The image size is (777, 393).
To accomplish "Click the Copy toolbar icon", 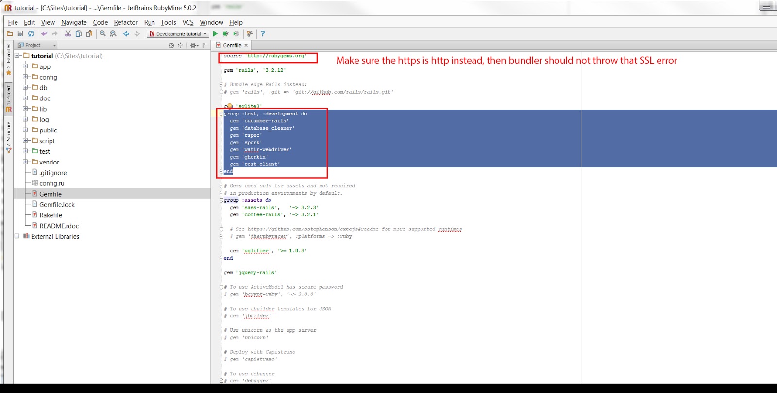I will (79, 33).
